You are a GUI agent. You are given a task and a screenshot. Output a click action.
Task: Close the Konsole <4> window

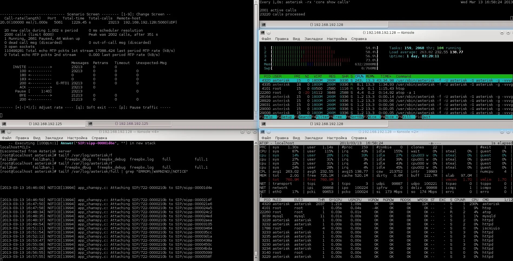click(255, 132)
